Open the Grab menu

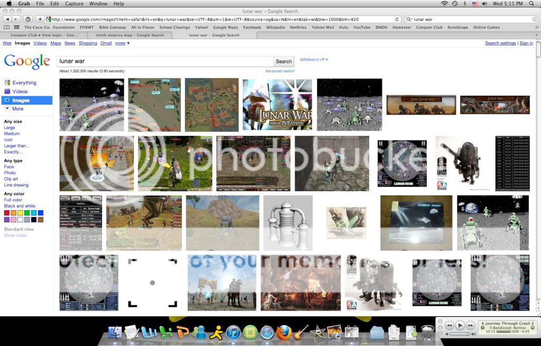pos(24,4)
